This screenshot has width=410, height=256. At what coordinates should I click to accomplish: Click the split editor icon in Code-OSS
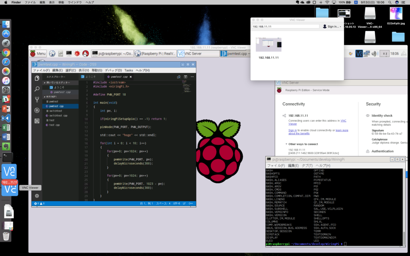(185, 77)
